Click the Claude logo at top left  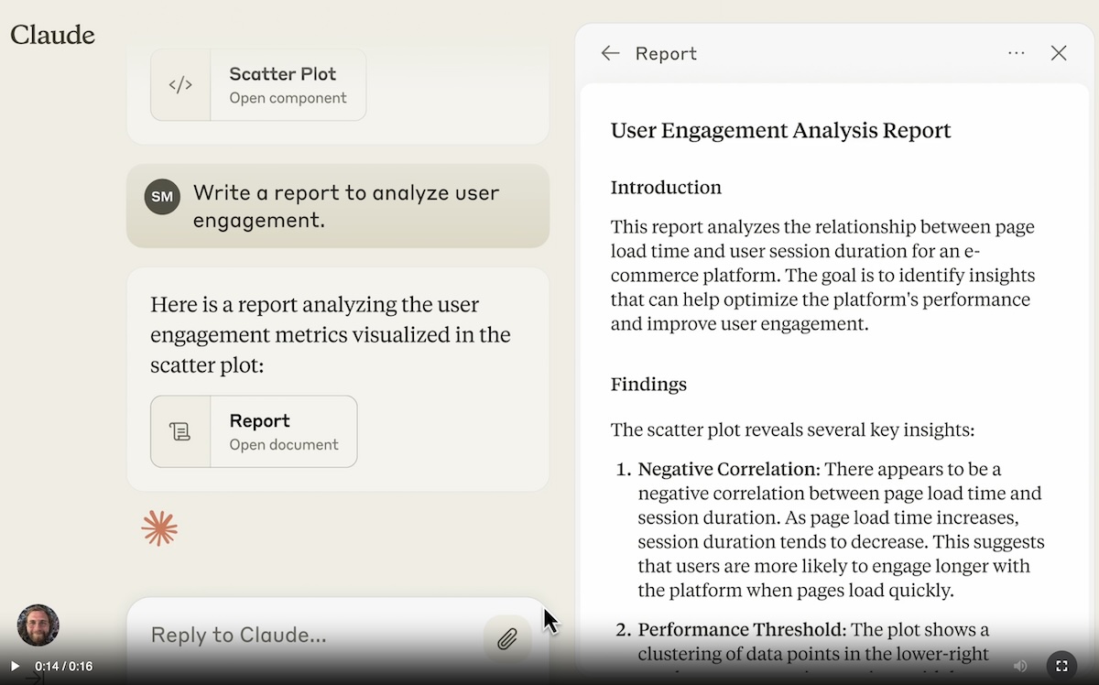click(53, 35)
